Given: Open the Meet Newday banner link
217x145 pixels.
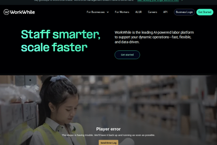Looking at the screenshot, I should pyautogui.click(x=158, y=1).
